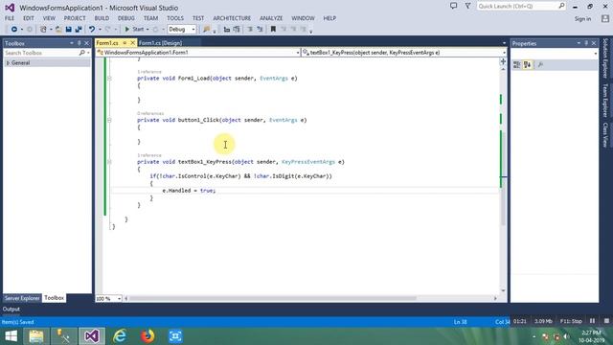This screenshot has width=613, height=345.
Task: Click the Navigate Backward toolbar icon
Action: tap(14, 30)
